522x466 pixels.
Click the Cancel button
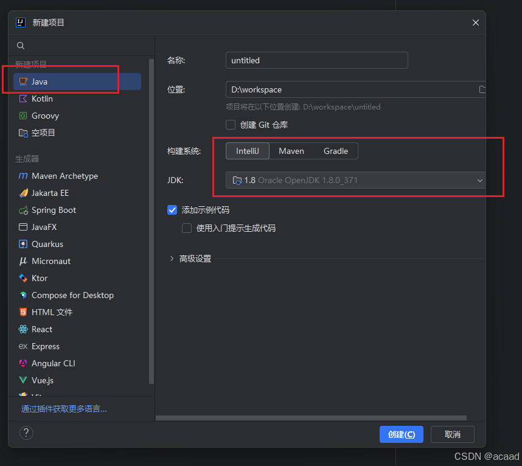[452, 434]
